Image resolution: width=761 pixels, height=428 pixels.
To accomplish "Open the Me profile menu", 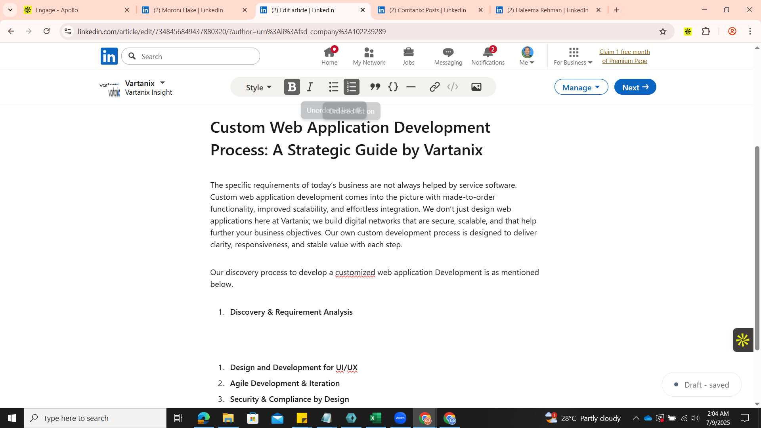I will [x=527, y=56].
